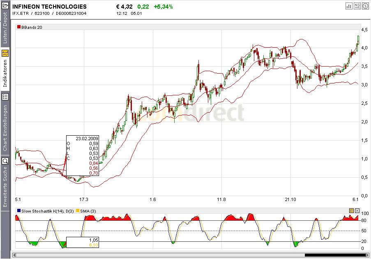The image size is (371, 259).
Task: Open the chart statistics icon top right
Action: coord(349,6)
